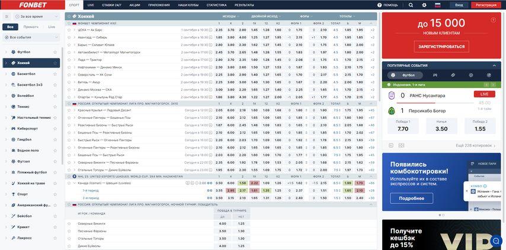Screen dimensions: 506x250
Task: Collapse the Фонбет Чемпионат КХЛ group
Action: point(371,24)
